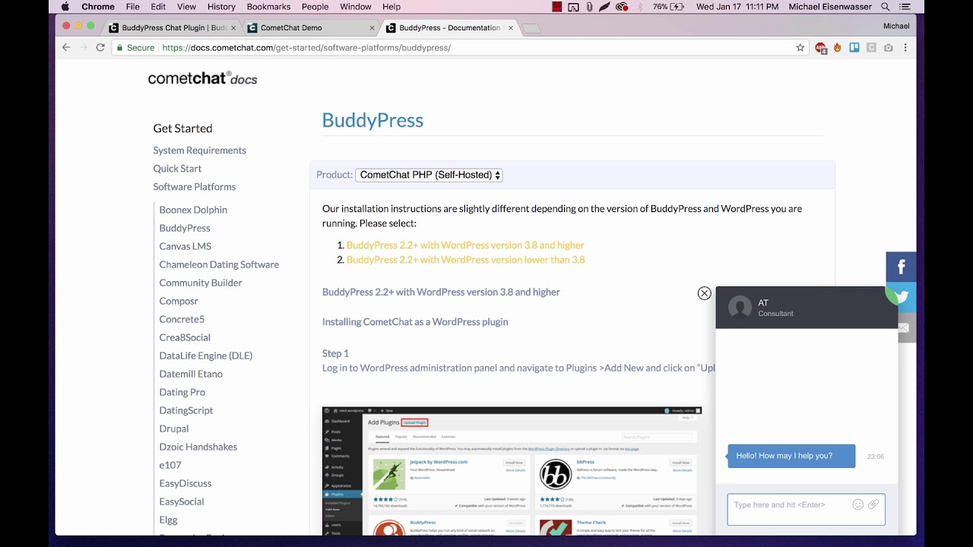Select Chameleon Dating Software in sidebar
This screenshot has width=973, height=547.
(x=219, y=264)
